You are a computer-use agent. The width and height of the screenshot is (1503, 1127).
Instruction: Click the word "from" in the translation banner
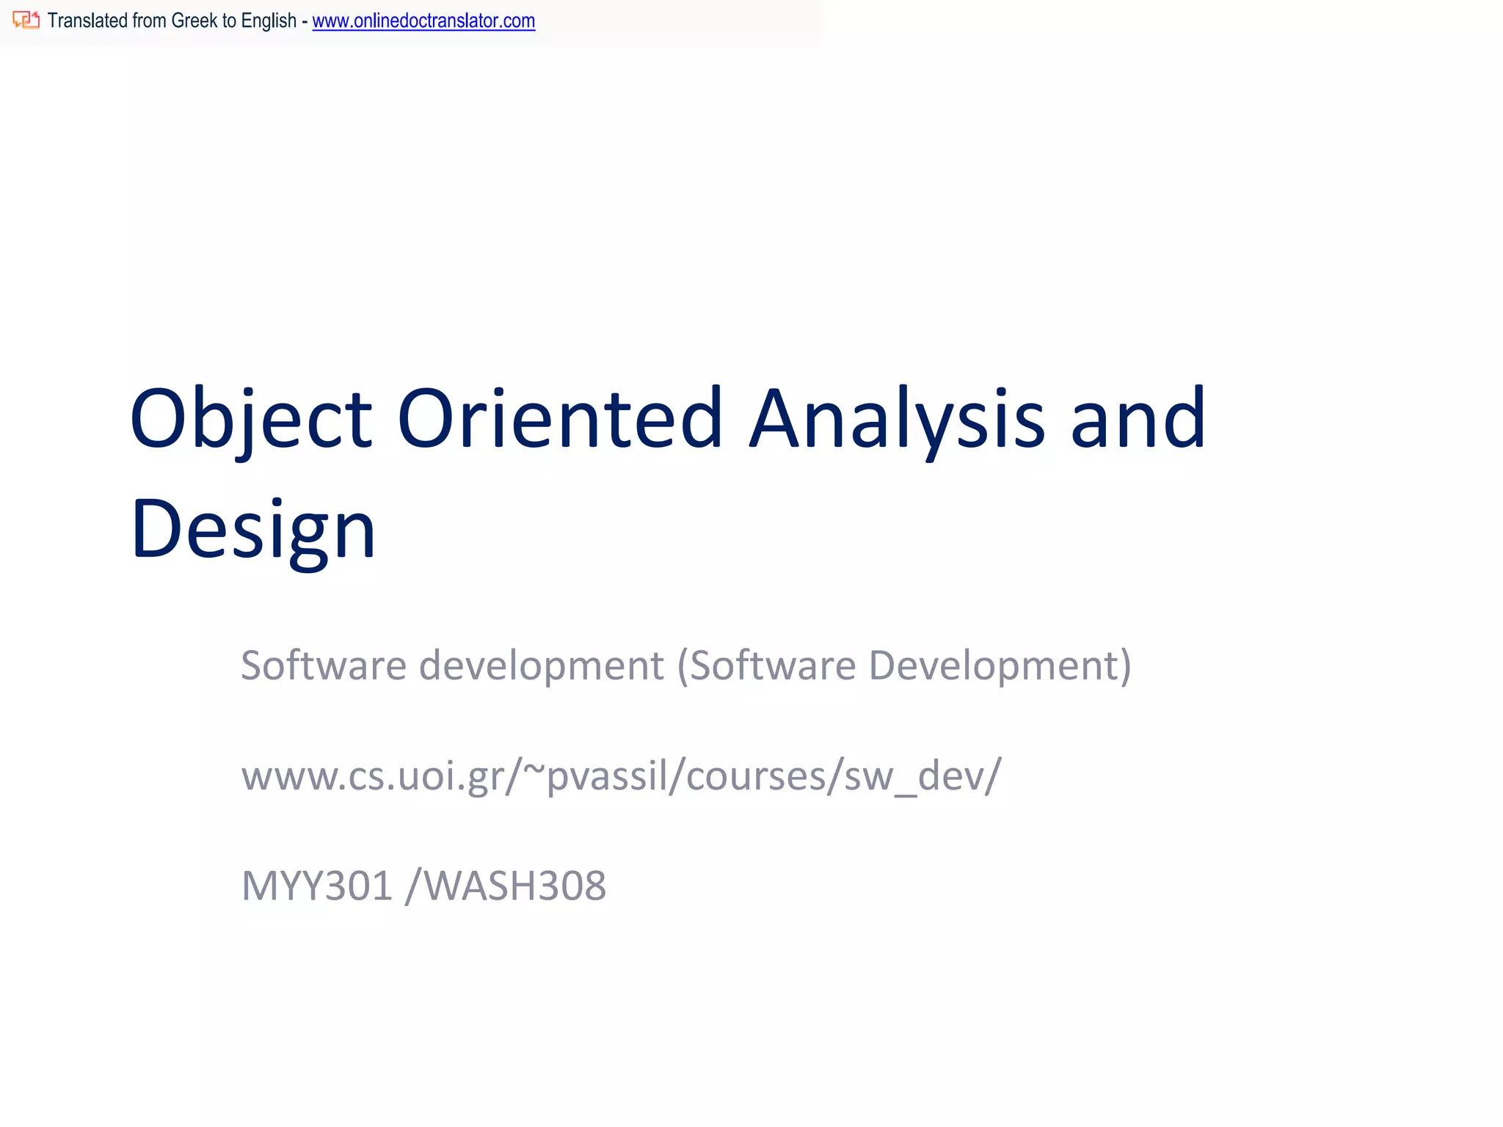click(149, 21)
